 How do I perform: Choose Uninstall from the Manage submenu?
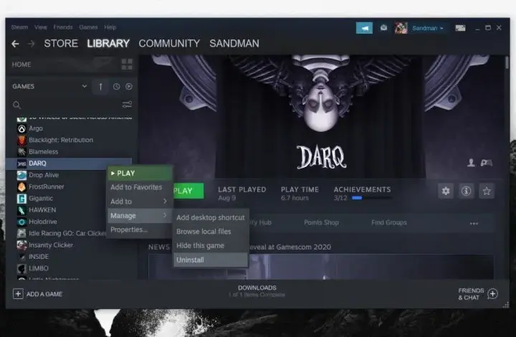tap(210, 260)
